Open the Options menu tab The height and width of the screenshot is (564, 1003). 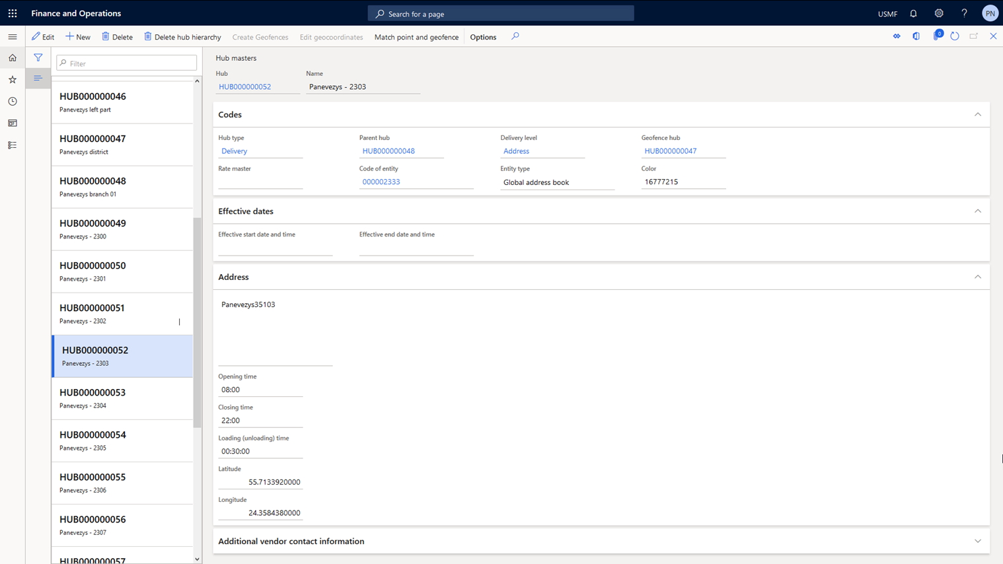[483, 37]
